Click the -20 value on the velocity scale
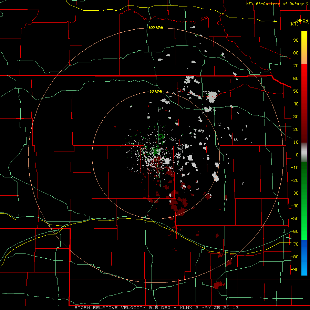The width and height of the screenshot is (310, 310). coord(294,180)
